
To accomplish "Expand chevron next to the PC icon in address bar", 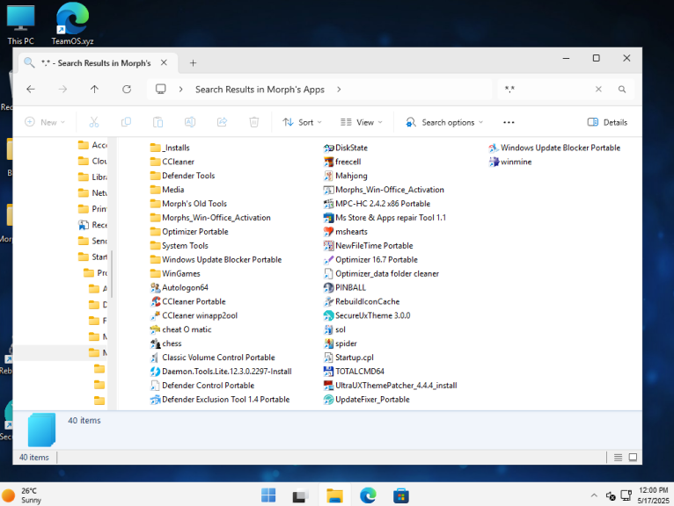I will tap(181, 90).
